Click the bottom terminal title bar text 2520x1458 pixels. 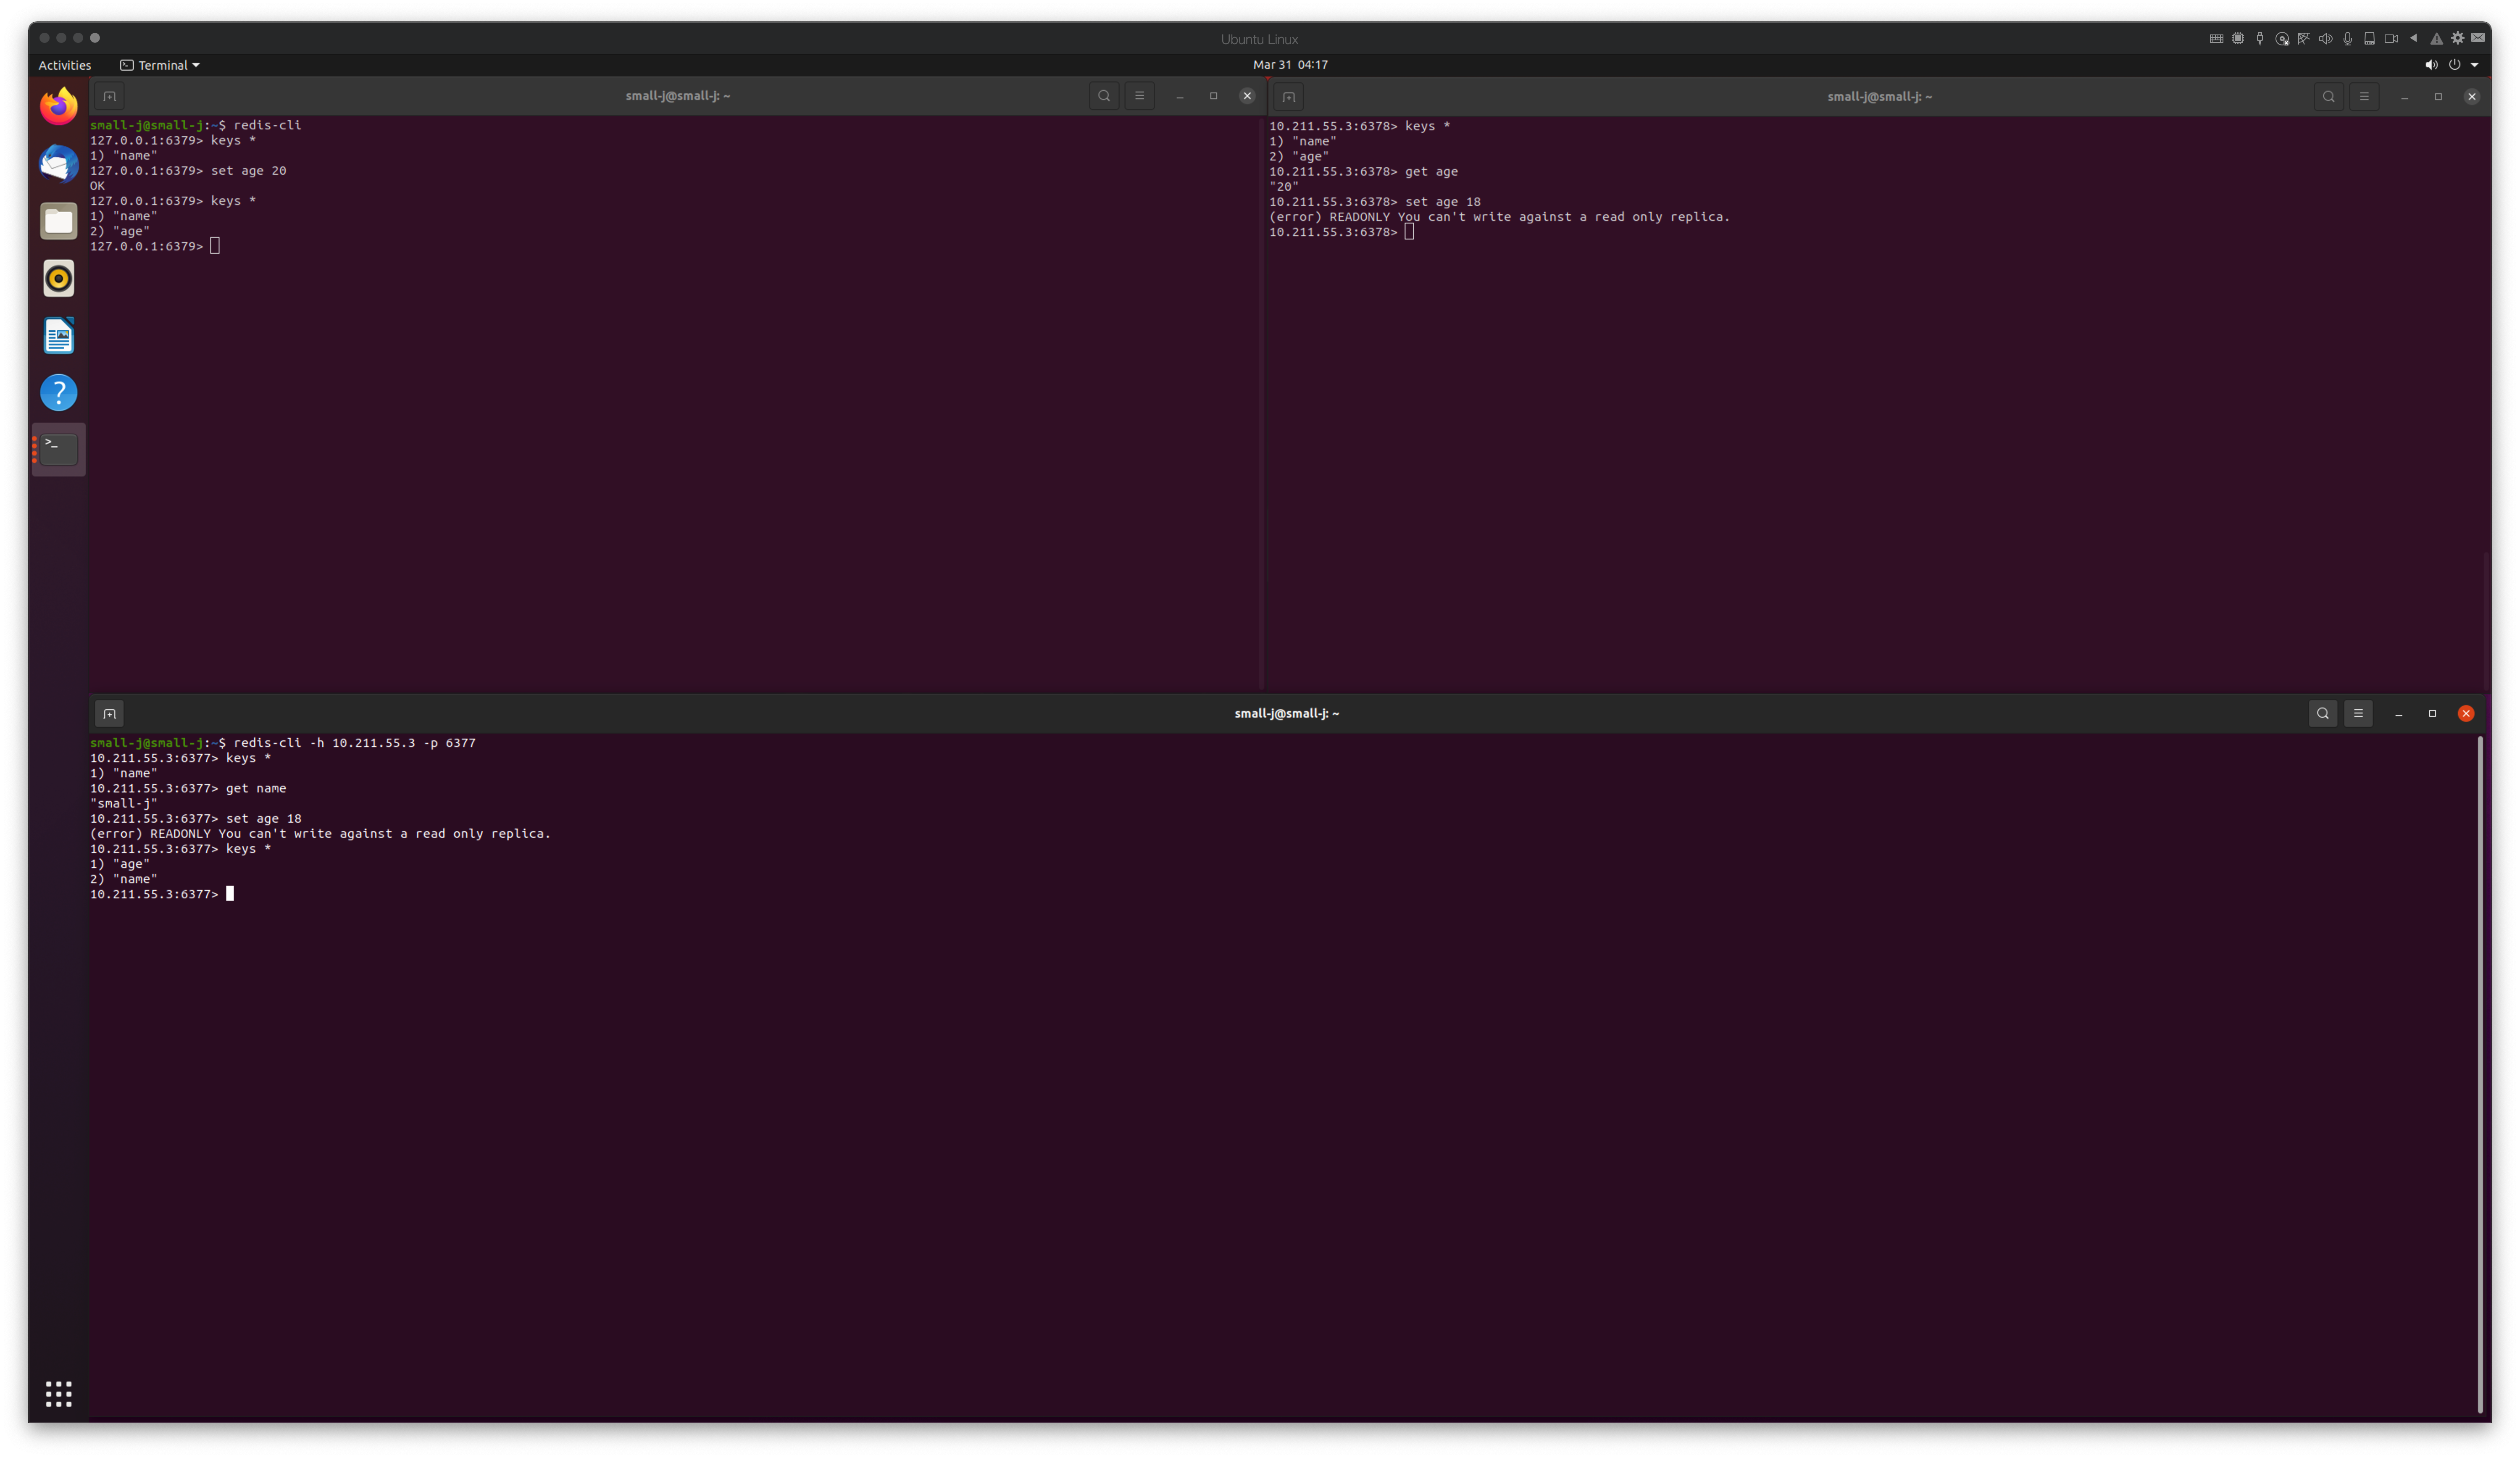[1287, 713]
